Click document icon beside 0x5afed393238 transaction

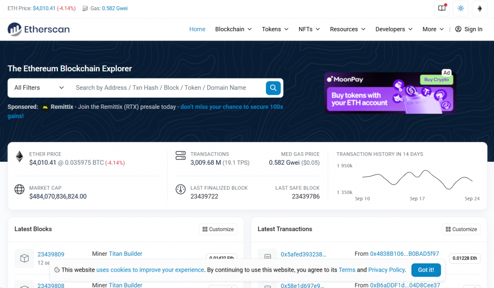[x=267, y=257]
